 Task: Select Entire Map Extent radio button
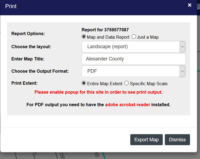[x=84, y=83]
